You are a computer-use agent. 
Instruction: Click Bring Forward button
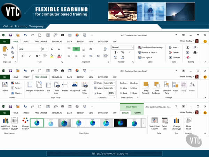pos(146,88)
